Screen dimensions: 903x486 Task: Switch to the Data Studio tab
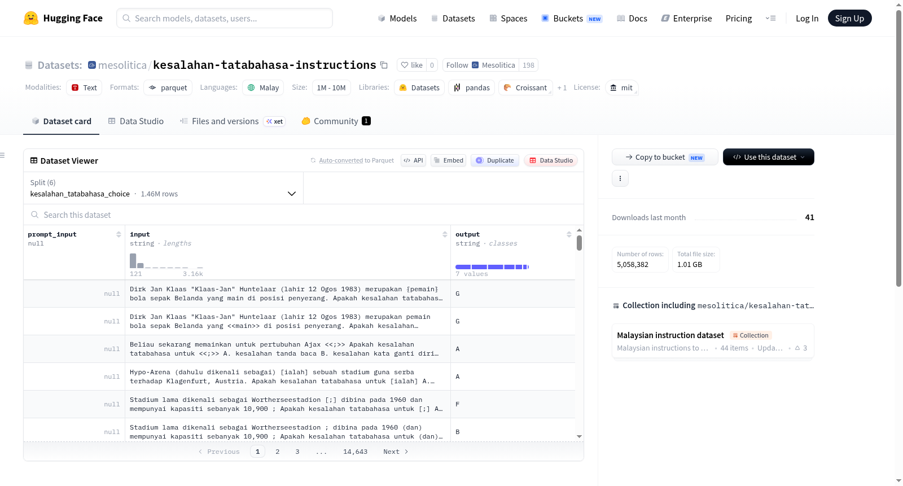pyautogui.click(x=136, y=121)
